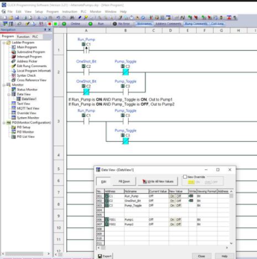
Task: Select Y001 address cell in Data View
Action: (x=114, y=219)
